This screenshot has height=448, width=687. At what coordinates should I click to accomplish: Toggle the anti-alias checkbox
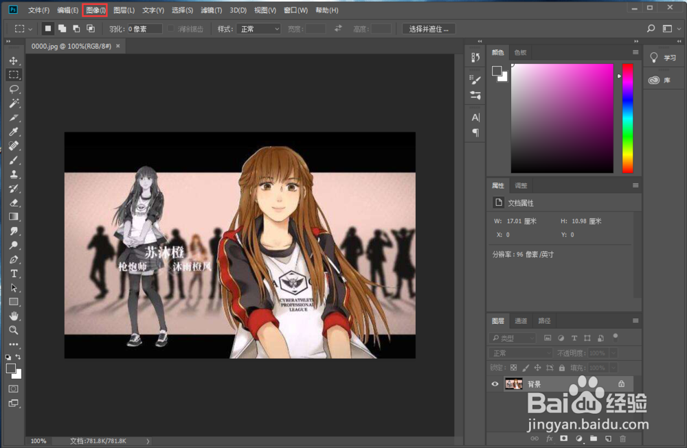click(171, 28)
